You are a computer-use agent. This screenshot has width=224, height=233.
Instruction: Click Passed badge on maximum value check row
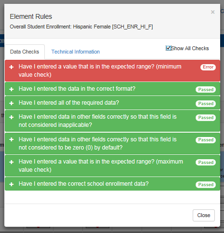point(206,163)
